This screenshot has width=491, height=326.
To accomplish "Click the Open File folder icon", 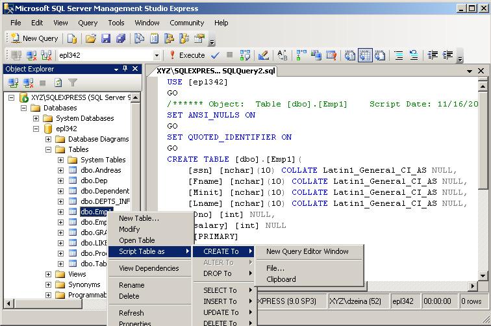I will coord(91,38).
